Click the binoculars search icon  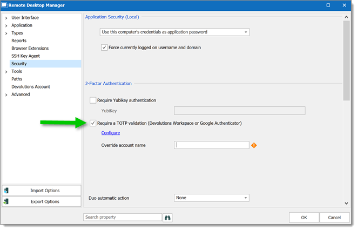point(167,218)
